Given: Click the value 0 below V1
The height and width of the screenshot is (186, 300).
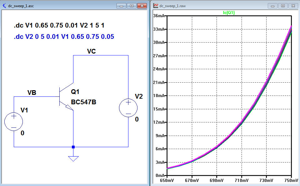Looking at the screenshot, I should coord(22,133).
